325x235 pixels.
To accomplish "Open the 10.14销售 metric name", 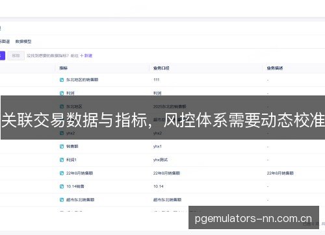I will coord(75,186).
